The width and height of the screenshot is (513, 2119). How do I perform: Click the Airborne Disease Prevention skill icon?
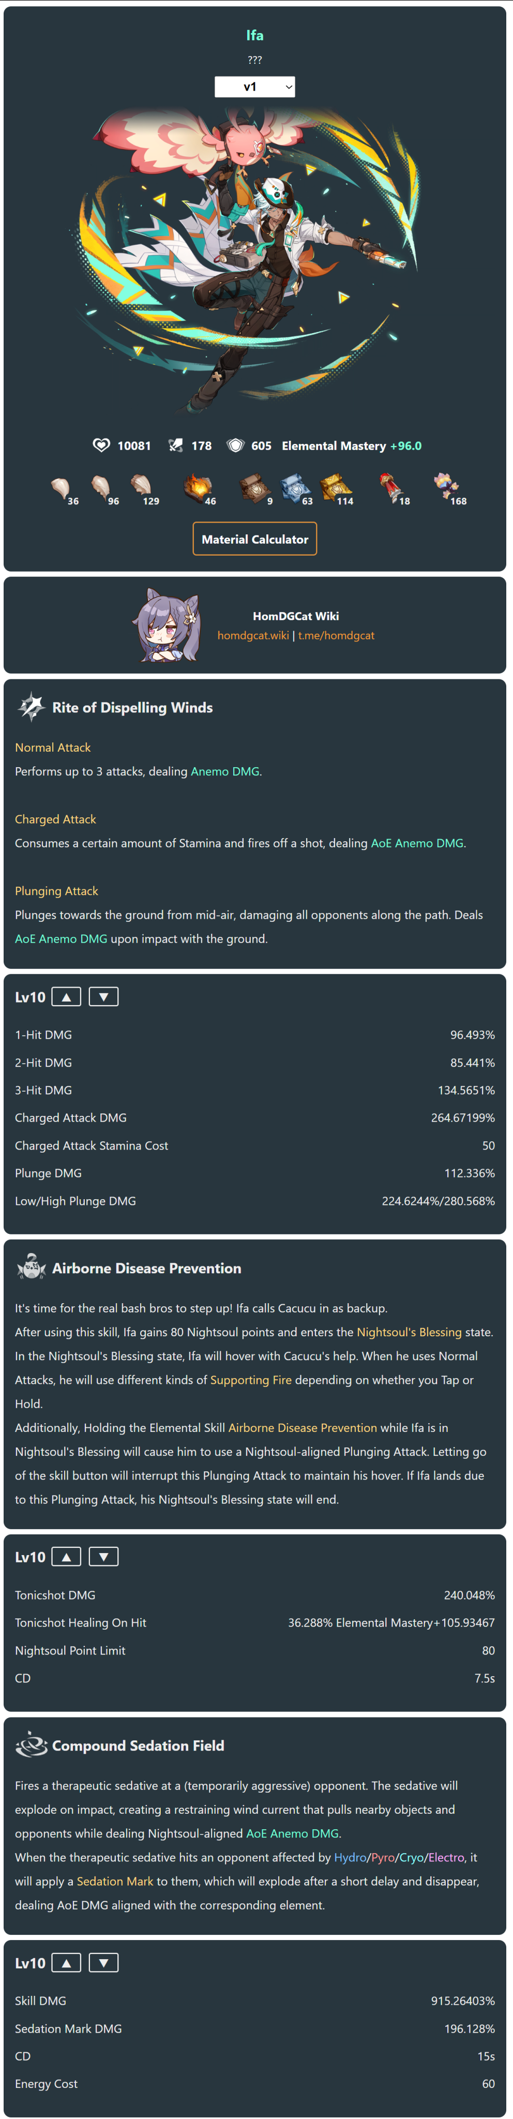[x=31, y=1267]
